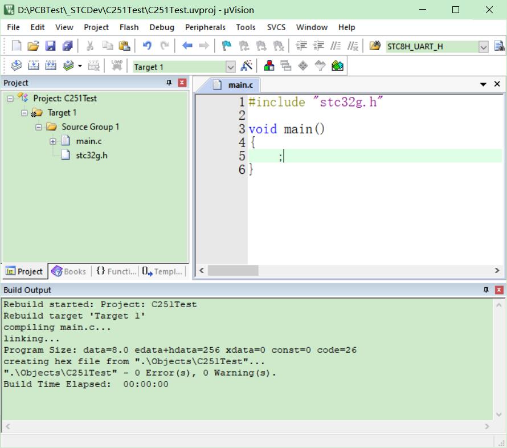
Task: Open the Tools menu
Action: tap(246, 27)
